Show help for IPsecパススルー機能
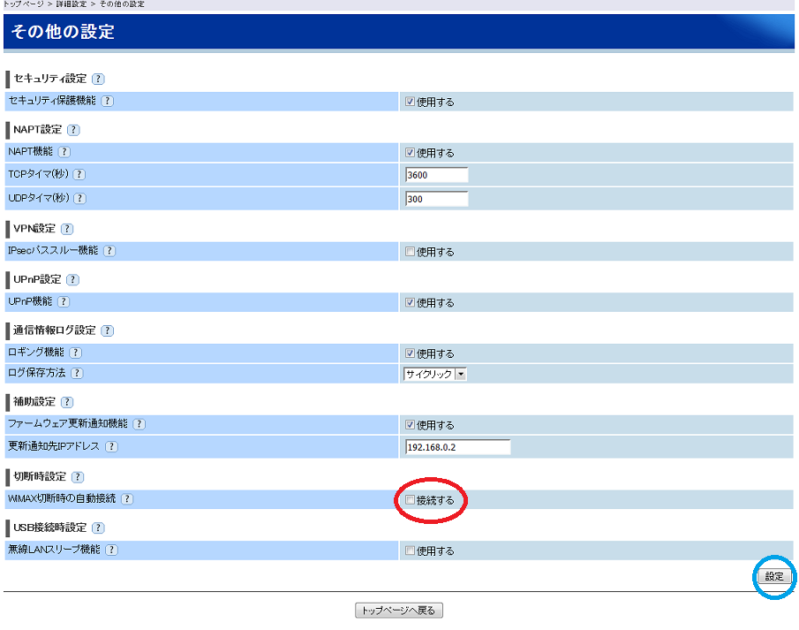799x630 pixels. click(x=109, y=251)
